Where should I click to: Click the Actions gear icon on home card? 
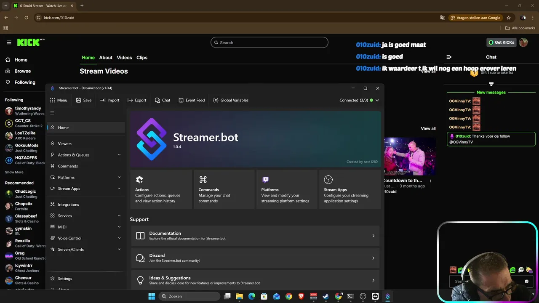tap(139, 180)
